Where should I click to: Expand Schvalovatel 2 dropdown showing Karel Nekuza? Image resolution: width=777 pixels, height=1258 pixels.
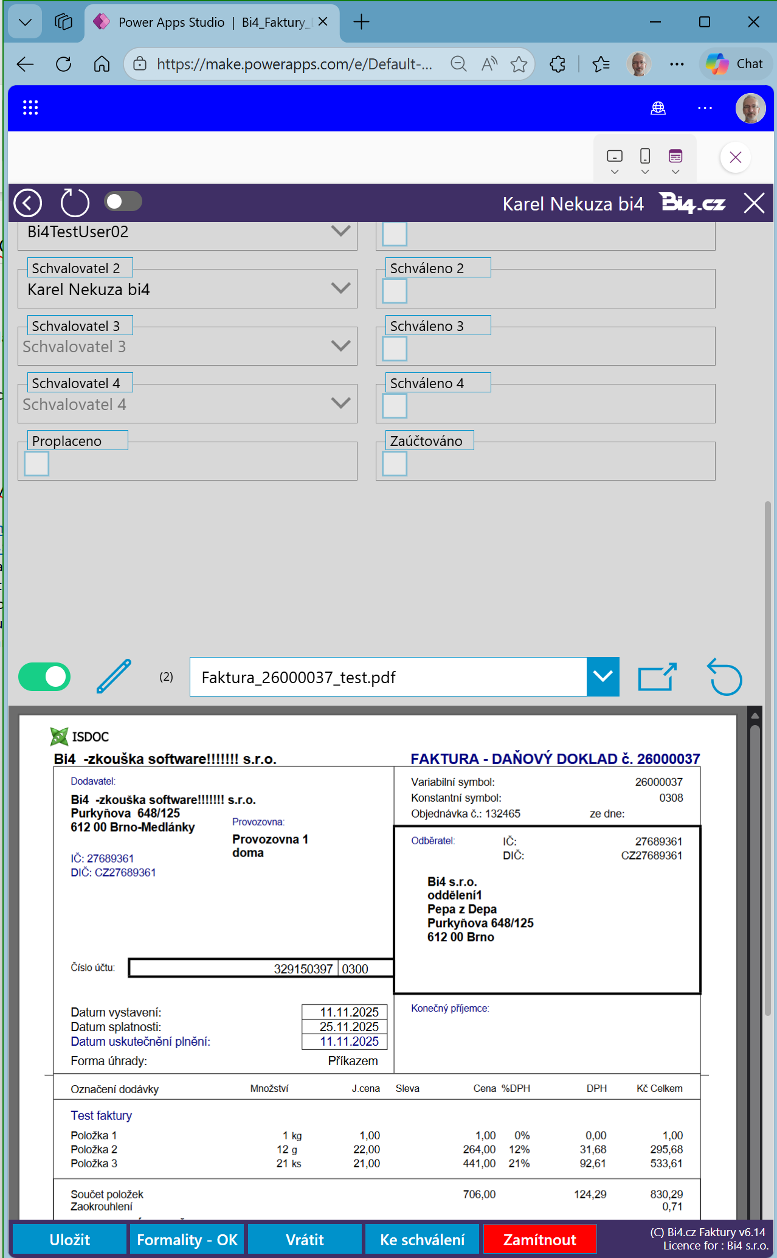pyautogui.click(x=340, y=288)
